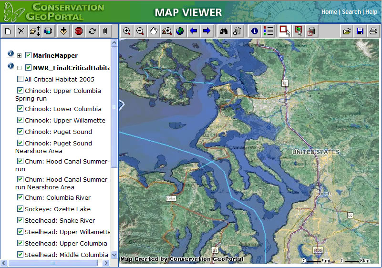Click the Save map floppy disk icon

point(360,31)
